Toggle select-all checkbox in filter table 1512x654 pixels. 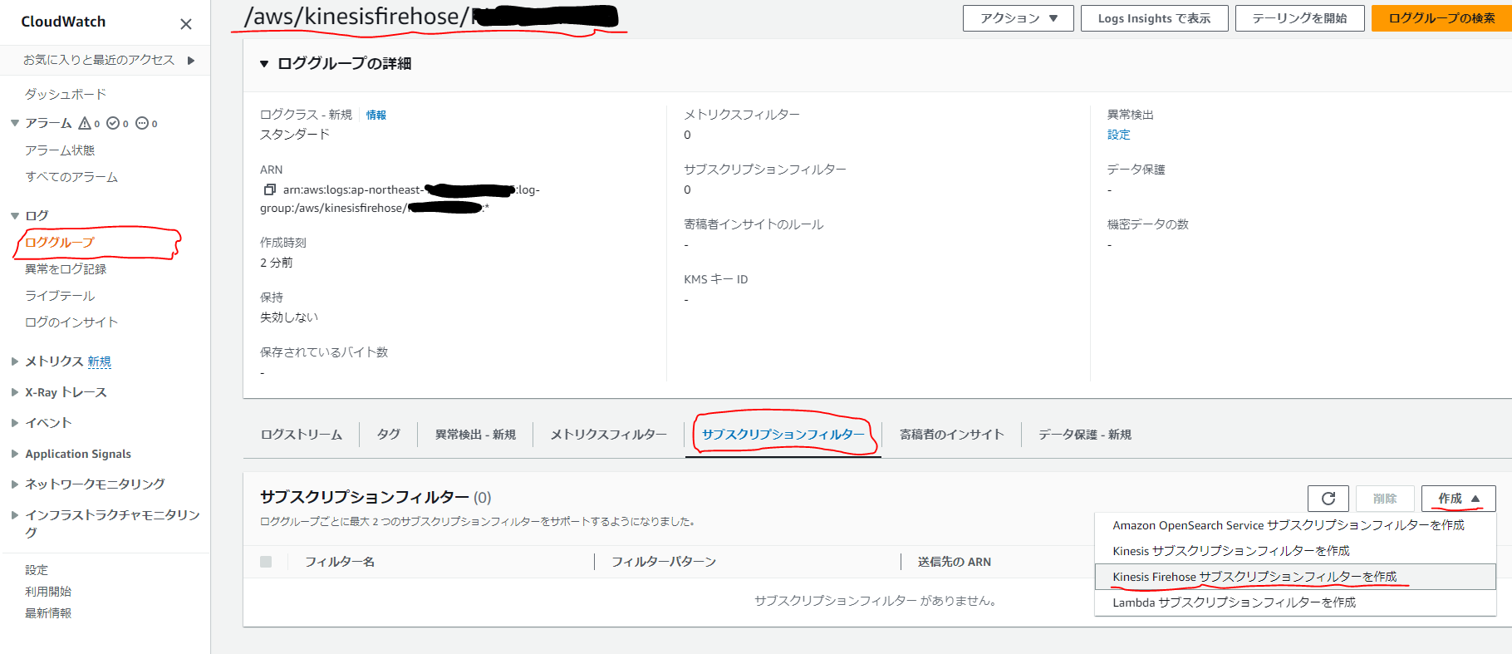pyautogui.click(x=266, y=562)
